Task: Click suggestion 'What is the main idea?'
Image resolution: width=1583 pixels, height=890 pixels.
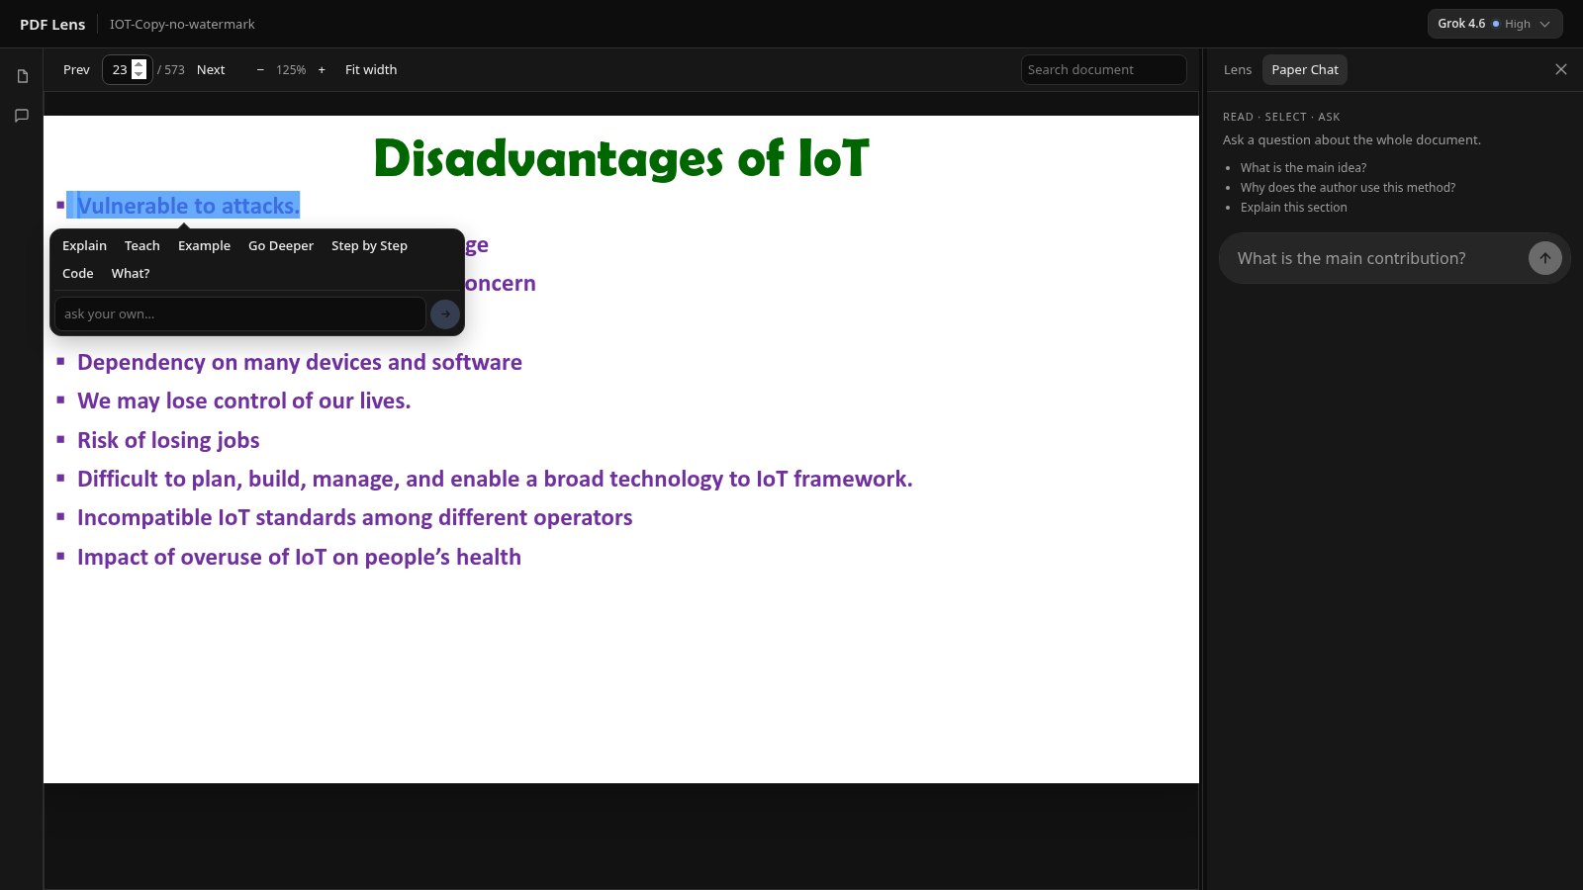Action: (x=1303, y=168)
